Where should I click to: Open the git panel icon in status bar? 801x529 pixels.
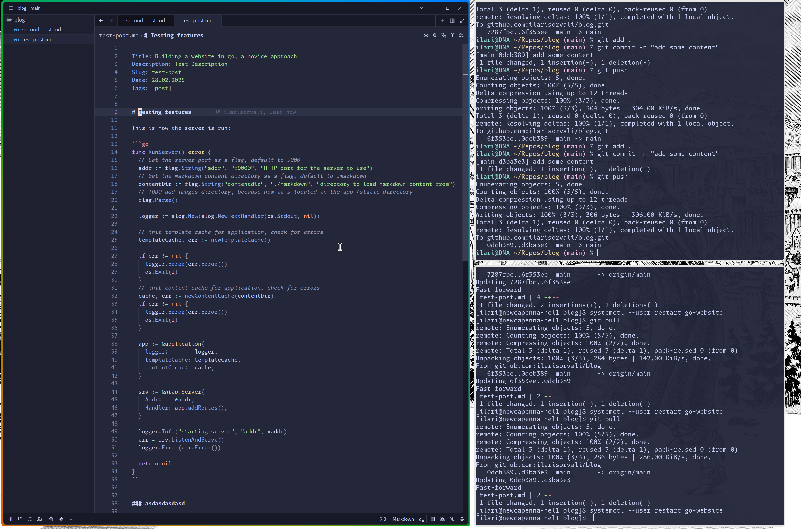pos(19,519)
